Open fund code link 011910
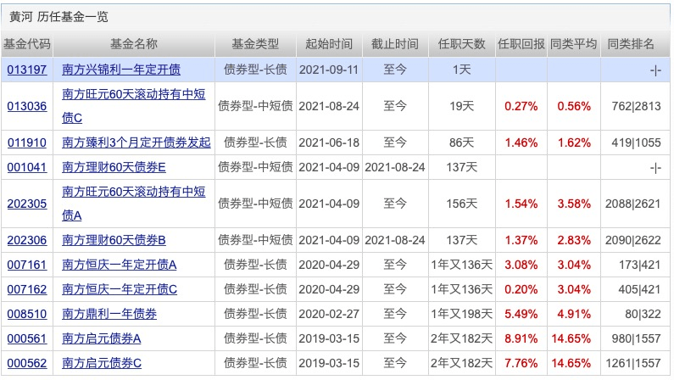The width and height of the screenshot is (674, 380). tap(26, 142)
